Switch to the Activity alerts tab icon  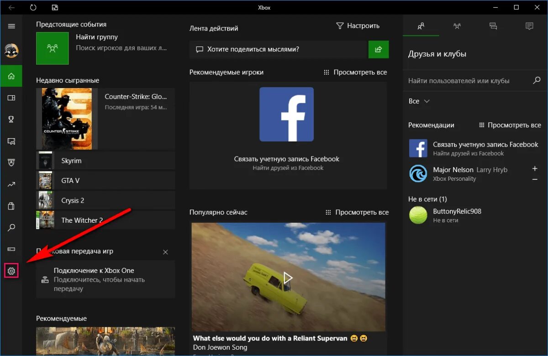click(529, 26)
